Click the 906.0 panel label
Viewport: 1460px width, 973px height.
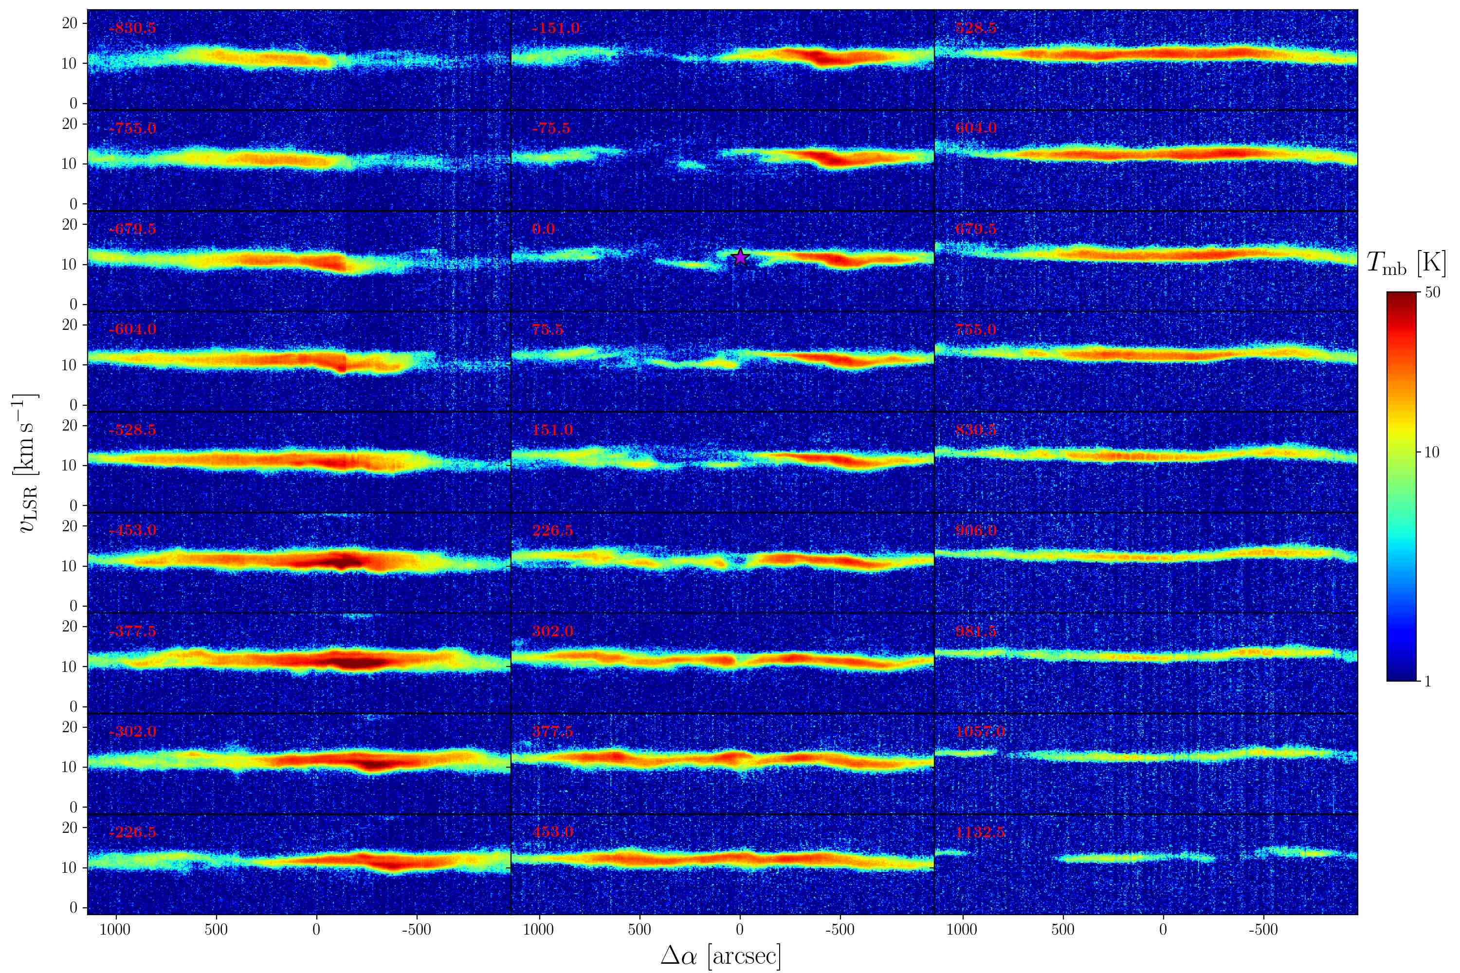[975, 531]
